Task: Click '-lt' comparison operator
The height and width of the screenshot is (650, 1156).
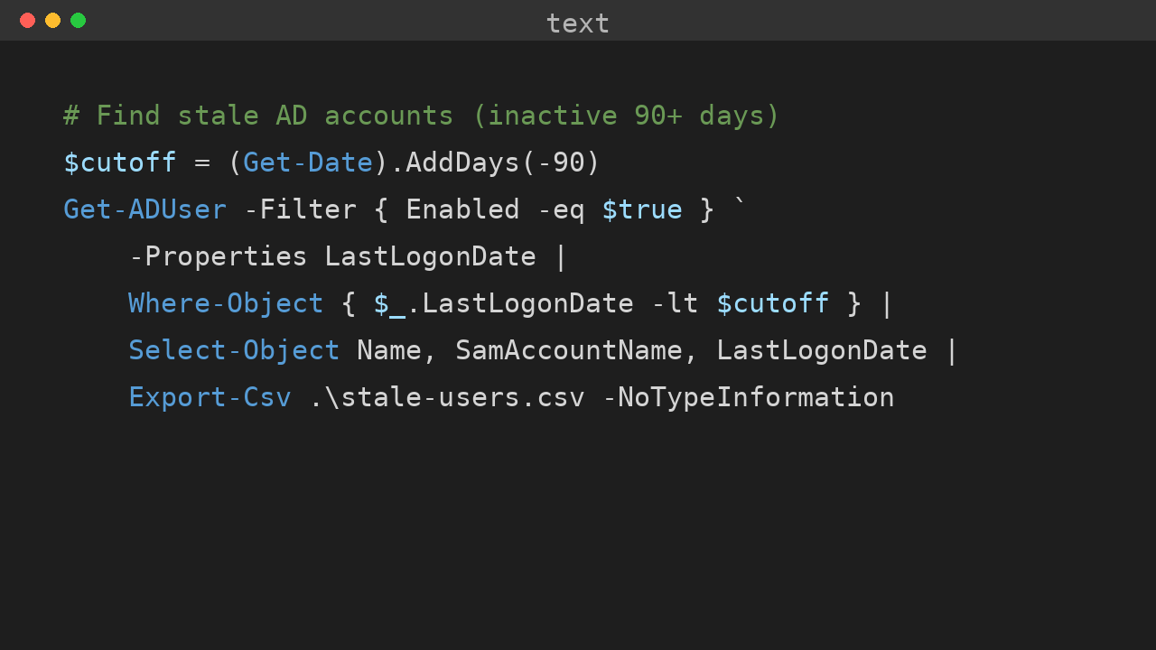Action: [x=675, y=303]
